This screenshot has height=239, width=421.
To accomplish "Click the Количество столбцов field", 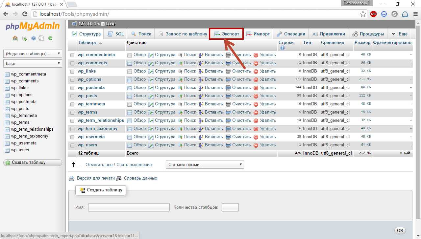I will [230, 207].
